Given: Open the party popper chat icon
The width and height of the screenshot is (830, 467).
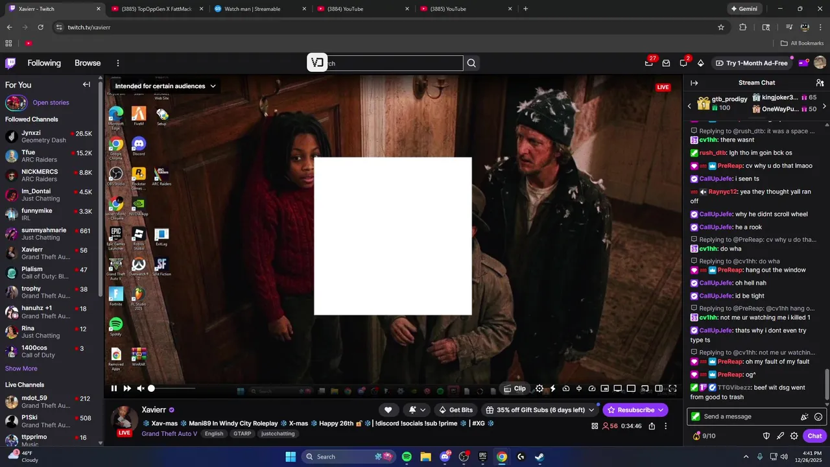Looking at the screenshot, I should click(x=805, y=417).
